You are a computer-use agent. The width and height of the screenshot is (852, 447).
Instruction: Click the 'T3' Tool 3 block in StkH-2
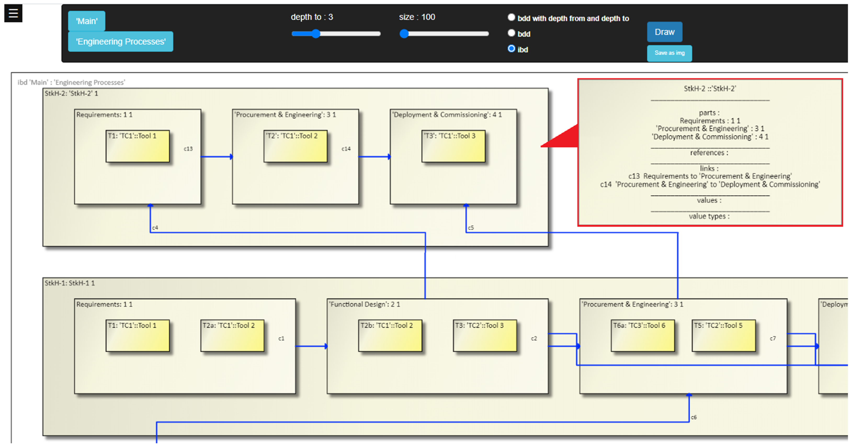tap(453, 146)
